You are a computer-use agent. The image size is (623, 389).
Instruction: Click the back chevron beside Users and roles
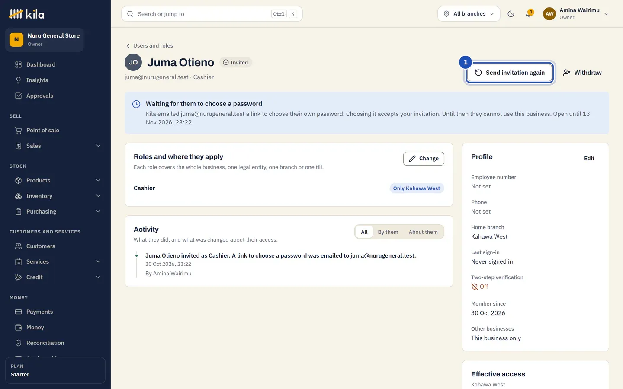tap(128, 46)
